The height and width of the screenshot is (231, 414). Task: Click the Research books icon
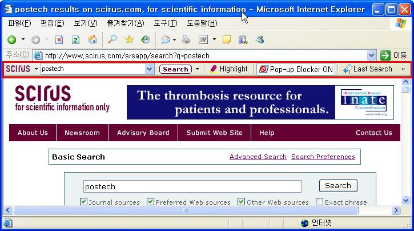coord(243,39)
